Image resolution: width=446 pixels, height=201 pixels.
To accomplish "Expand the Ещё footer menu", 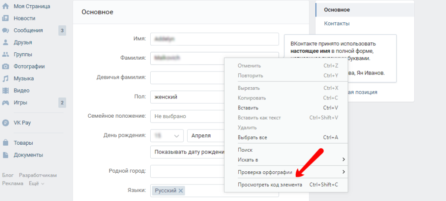I will [x=37, y=184].
